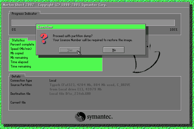
Task: Click 'Proceed with partition dump?' message text
Action: click(73, 36)
